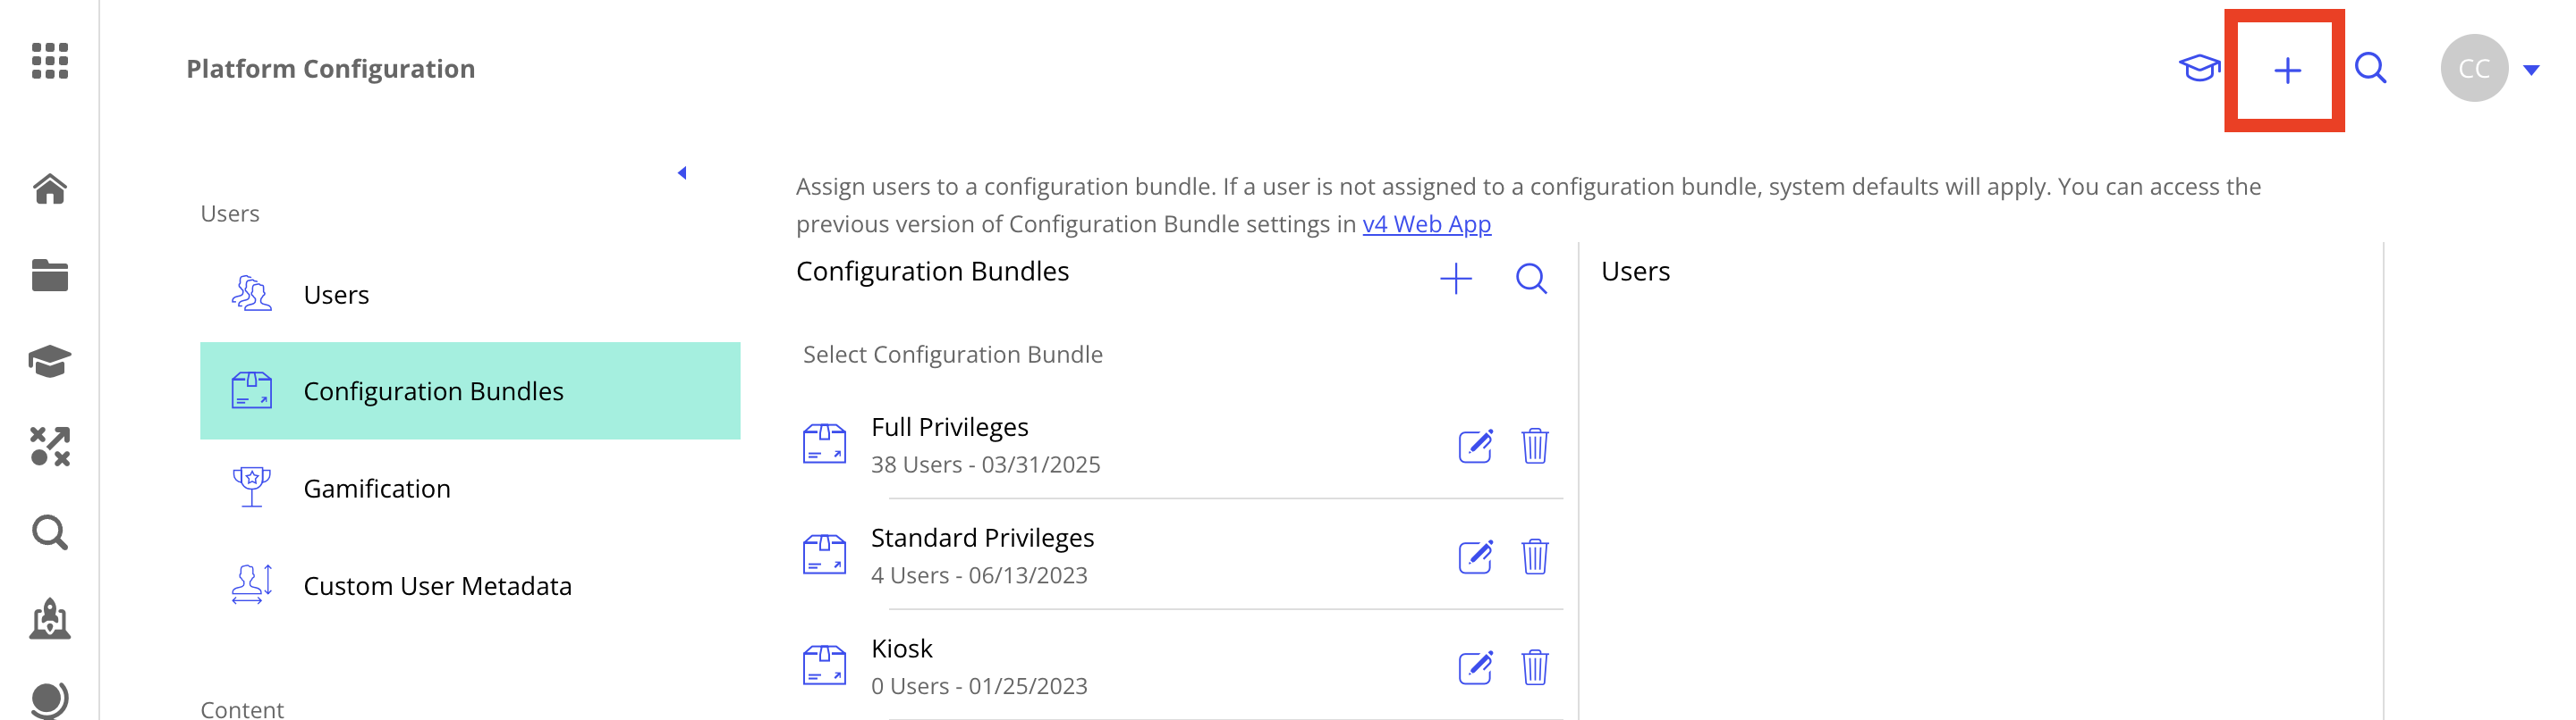
Task: Edit the Full Privileges bundle
Action: pos(1476,447)
